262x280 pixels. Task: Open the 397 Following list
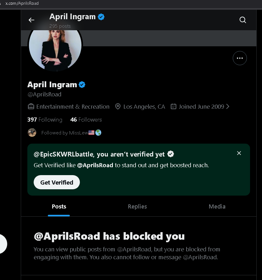pyautogui.click(x=45, y=120)
